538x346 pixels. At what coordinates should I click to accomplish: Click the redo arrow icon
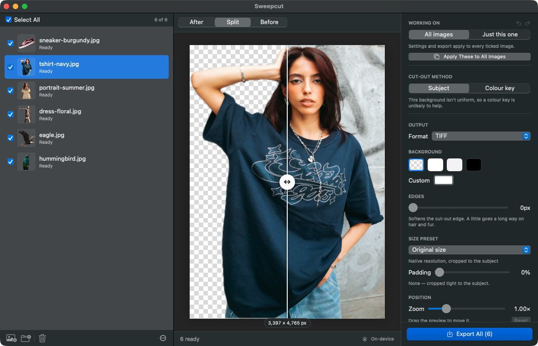point(528,23)
